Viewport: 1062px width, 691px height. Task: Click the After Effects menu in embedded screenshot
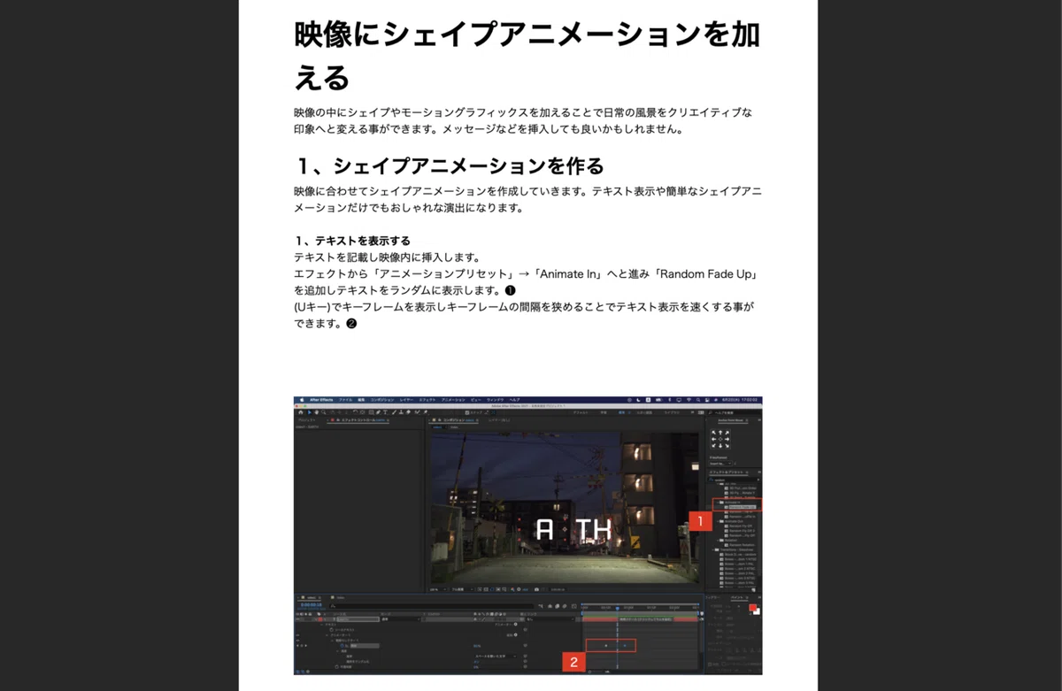pos(321,400)
